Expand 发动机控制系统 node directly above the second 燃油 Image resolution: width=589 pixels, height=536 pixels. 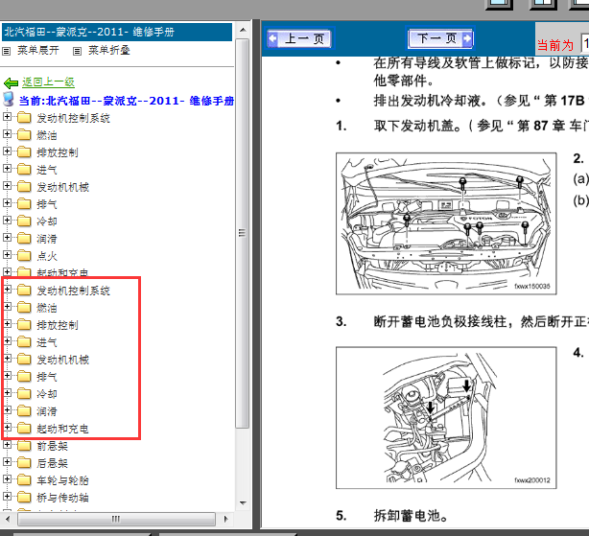coord(7,289)
